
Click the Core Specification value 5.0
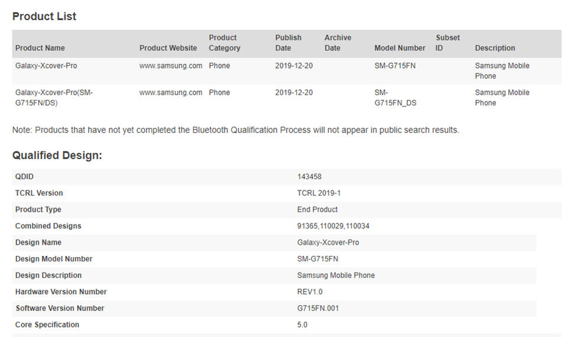tap(302, 325)
